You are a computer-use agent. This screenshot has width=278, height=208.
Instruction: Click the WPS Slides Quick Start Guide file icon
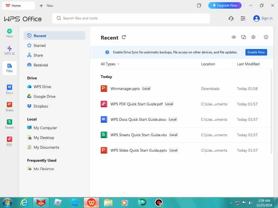[x=104, y=150]
